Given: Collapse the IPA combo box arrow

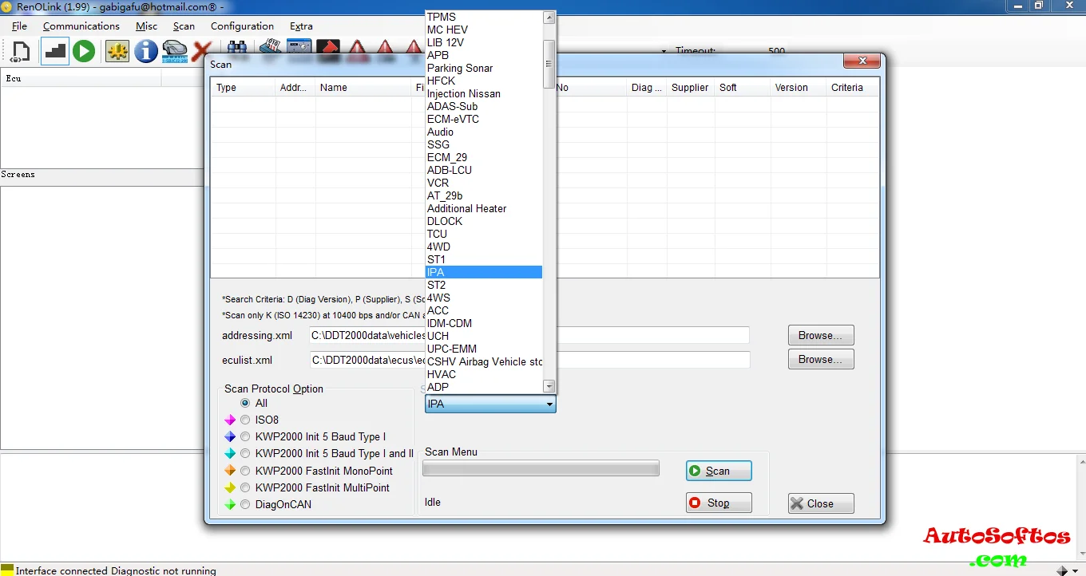Looking at the screenshot, I should [x=549, y=404].
